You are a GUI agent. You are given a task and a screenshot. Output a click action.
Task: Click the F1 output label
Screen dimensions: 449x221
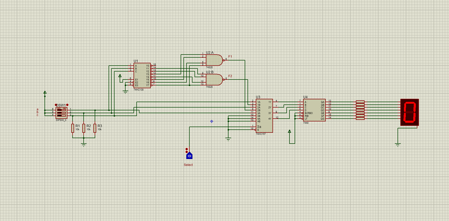[x=230, y=57]
